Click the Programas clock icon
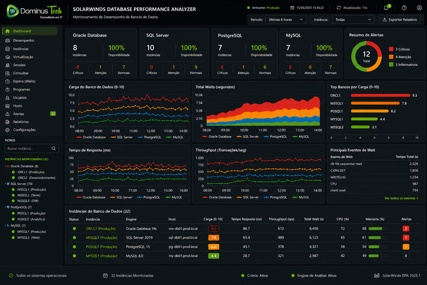 coord(8,90)
